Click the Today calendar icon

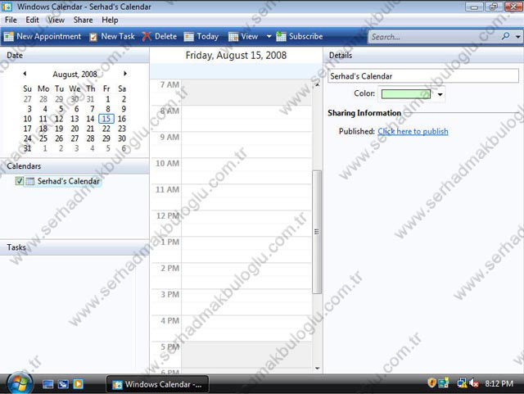click(x=189, y=37)
